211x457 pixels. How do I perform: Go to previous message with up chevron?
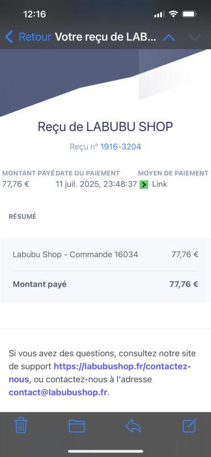point(169,37)
